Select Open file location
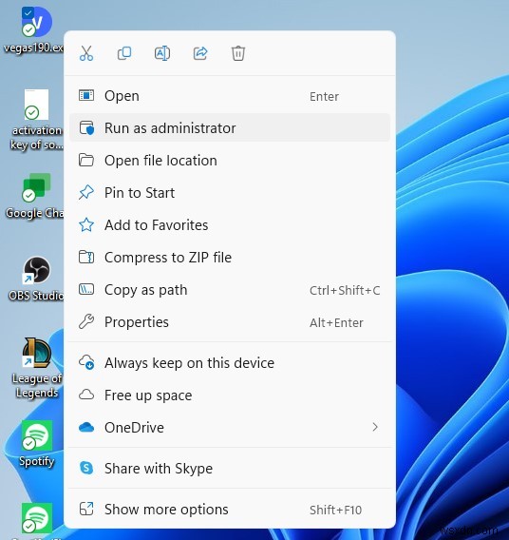The height and width of the screenshot is (540, 509). [x=230, y=160]
